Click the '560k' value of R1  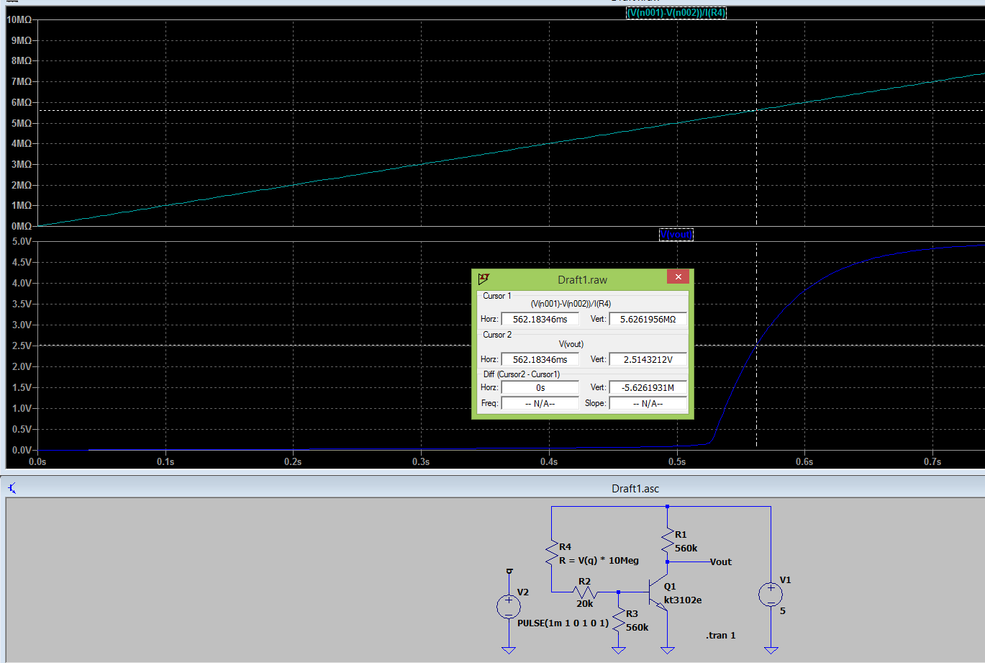[686, 548]
